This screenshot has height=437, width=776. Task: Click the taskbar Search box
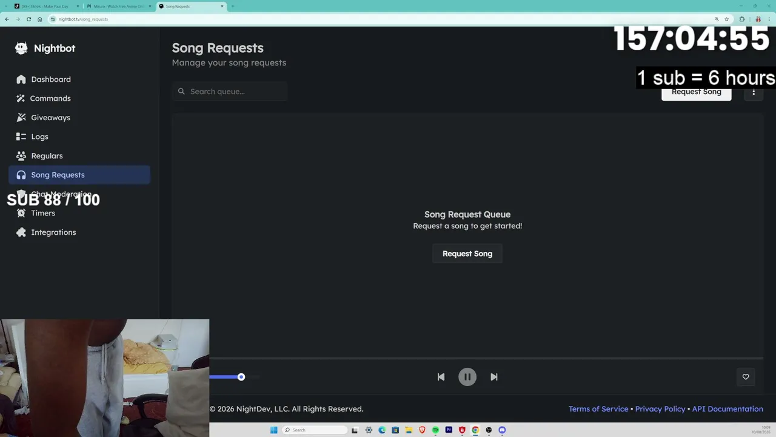[316, 430]
